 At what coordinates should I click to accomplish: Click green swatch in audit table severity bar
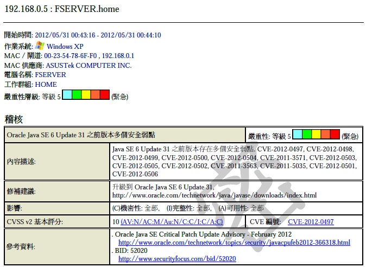pyautogui.click(x=307, y=135)
